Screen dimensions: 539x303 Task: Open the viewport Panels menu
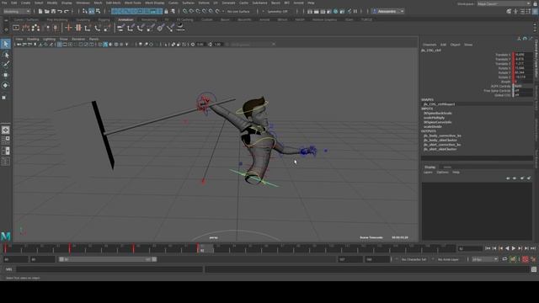coord(93,40)
